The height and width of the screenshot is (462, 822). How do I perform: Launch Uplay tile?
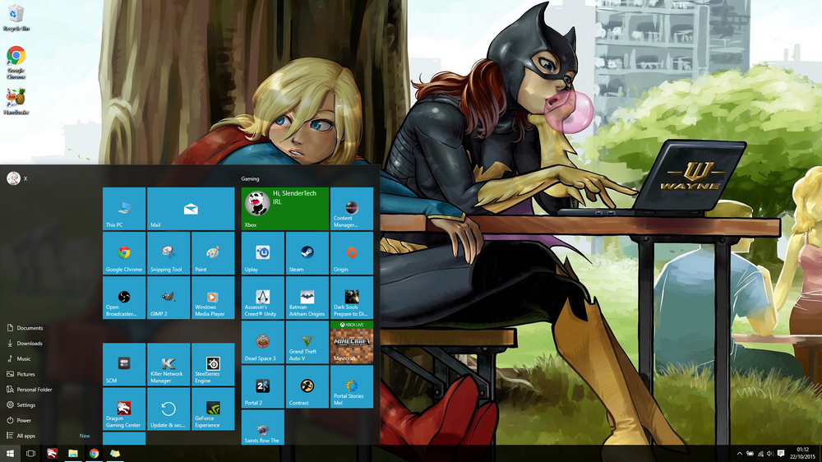(263, 253)
